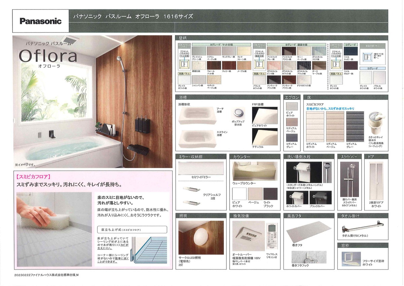Pick the モザイクベージュ柄 wall swatch
This screenshot has height=286, width=404.
pos(213,80)
